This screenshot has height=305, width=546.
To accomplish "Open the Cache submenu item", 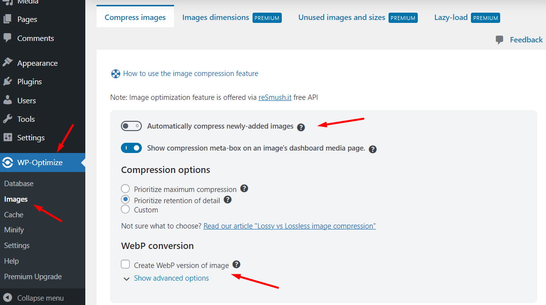I will (x=14, y=214).
